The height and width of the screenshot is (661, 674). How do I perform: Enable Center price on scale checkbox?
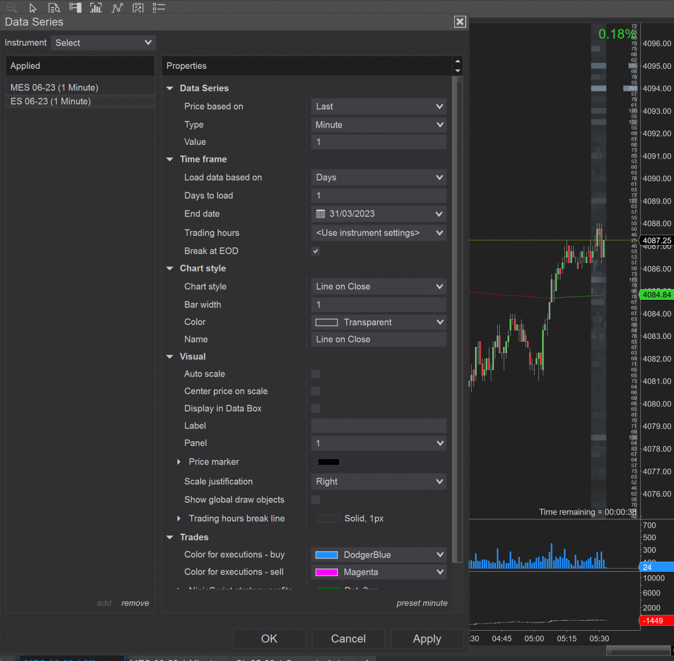coord(316,391)
